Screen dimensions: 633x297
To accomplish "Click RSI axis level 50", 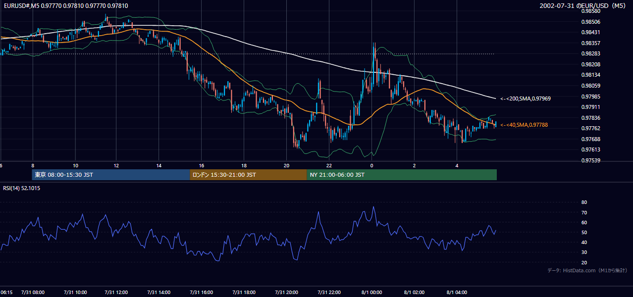I will point(584,233).
